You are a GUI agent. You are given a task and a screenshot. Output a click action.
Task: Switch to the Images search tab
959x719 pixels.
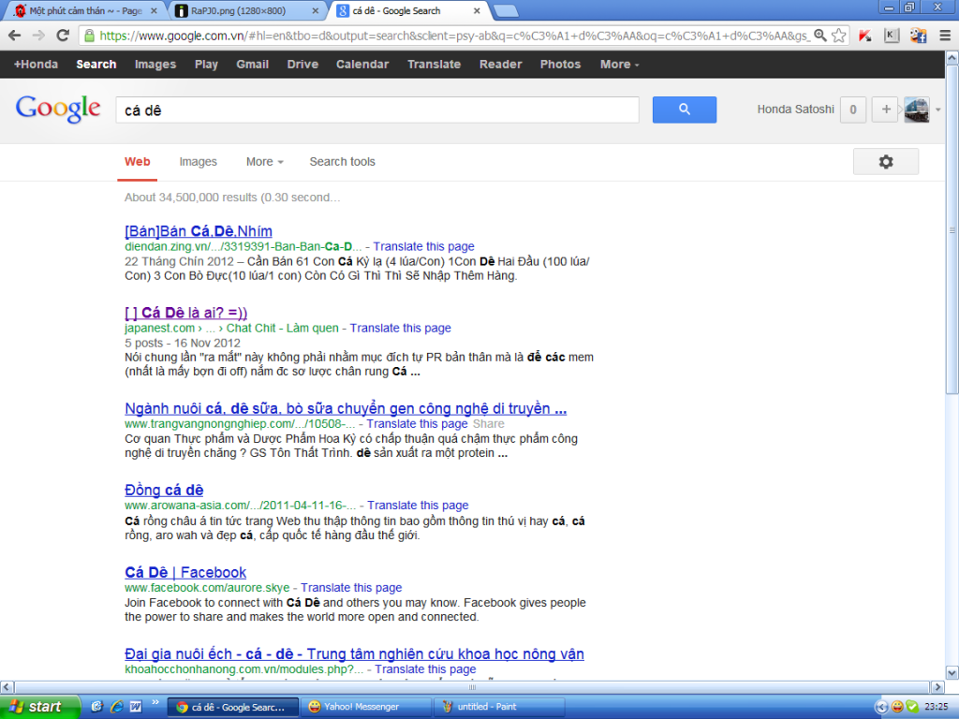(198, 162)
